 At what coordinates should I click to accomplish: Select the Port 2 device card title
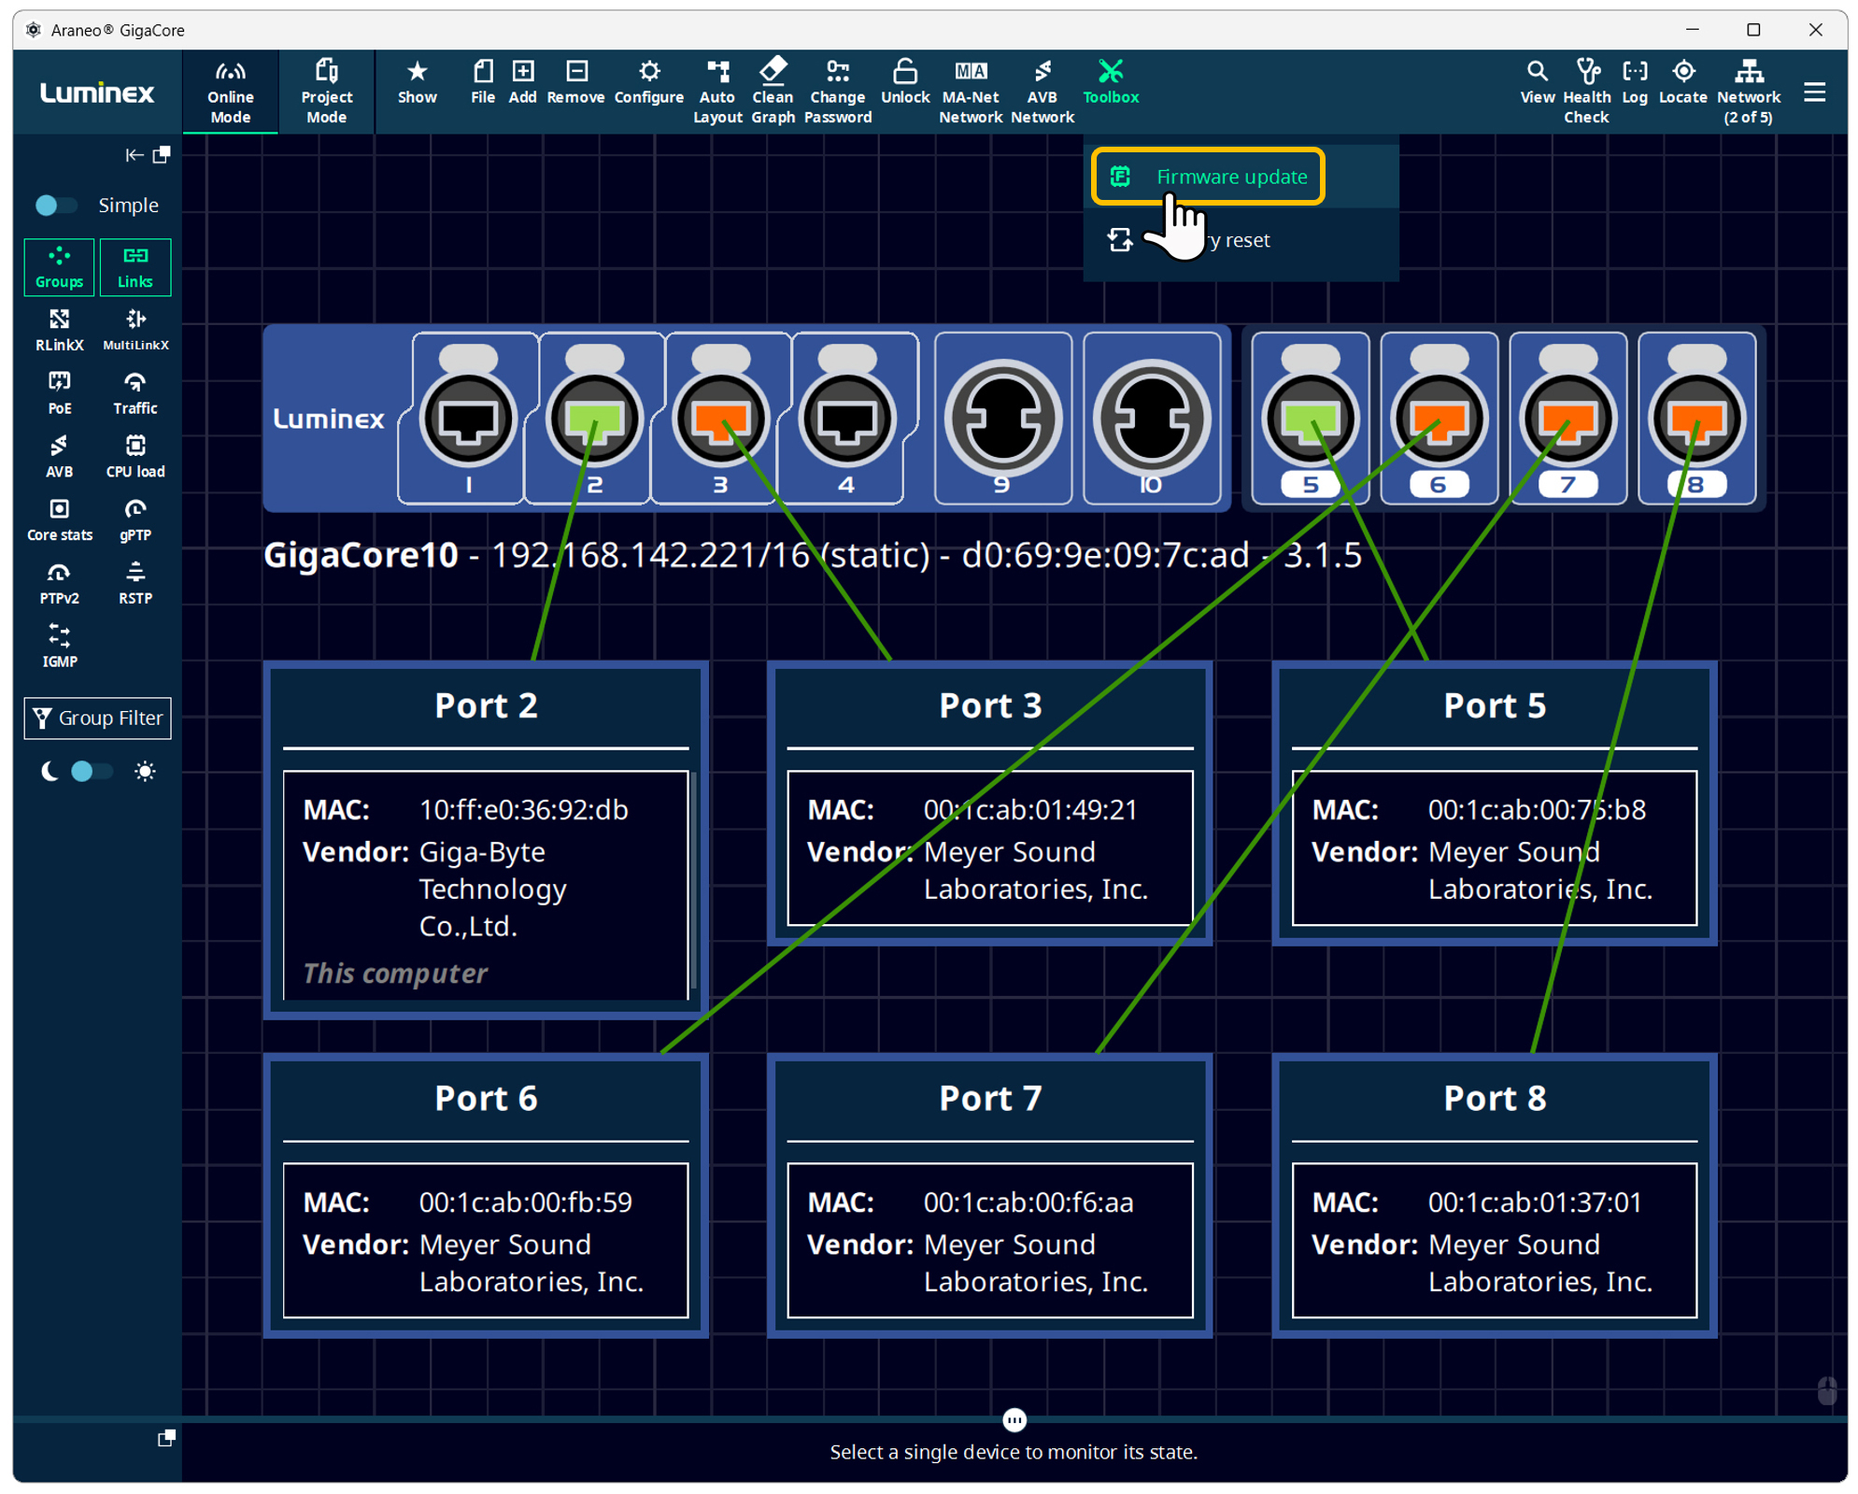486,706
